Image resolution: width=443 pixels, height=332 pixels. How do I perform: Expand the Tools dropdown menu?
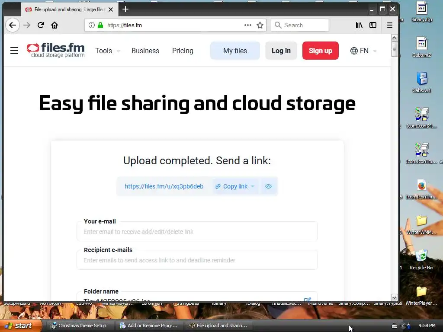108,51
